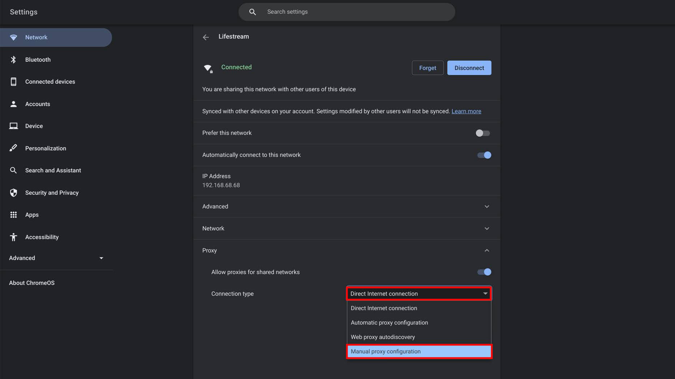Choose Automatic proxy configuration option

coord(389,323)
